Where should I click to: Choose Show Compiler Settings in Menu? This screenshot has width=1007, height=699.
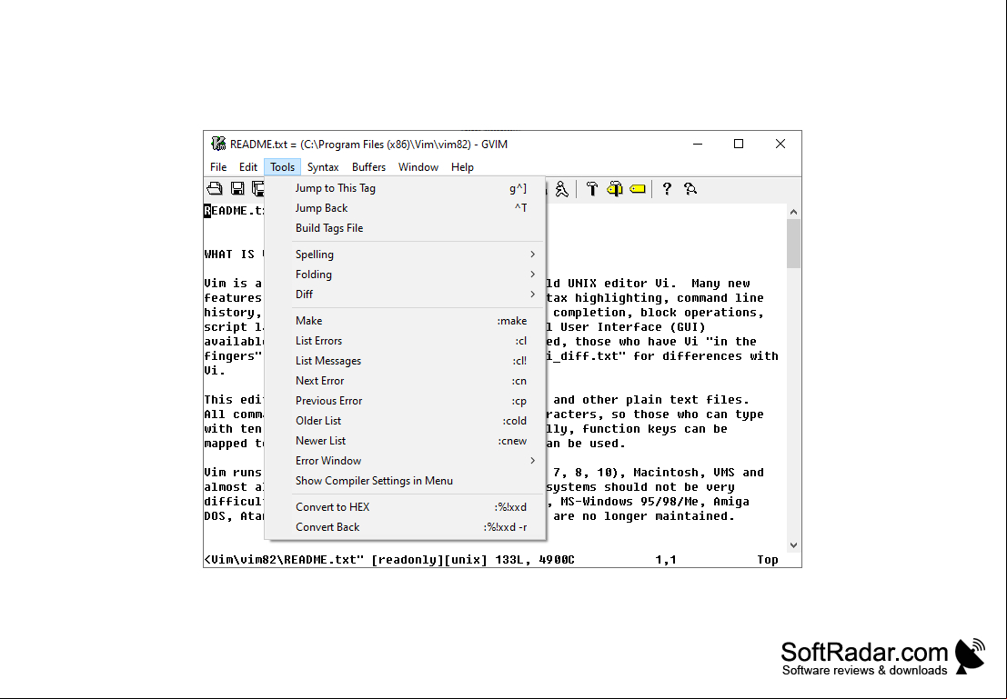pos(405,480)
